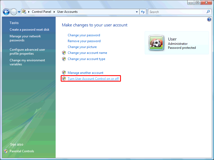The height and width of the screenshot is (160, 214).
Task: Refresh the page using refresh icon
Action: (143, 12)
